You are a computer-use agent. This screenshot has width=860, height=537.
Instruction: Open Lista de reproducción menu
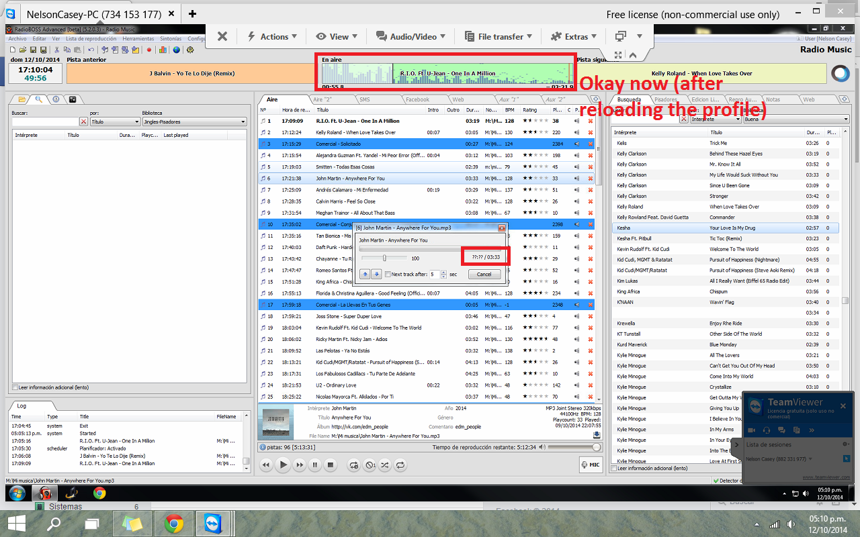(x=91, y=39)
